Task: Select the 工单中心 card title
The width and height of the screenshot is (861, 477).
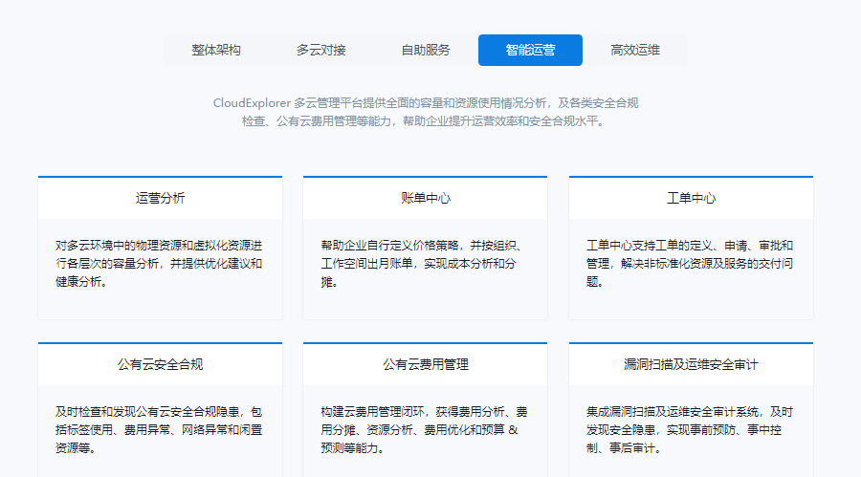Action: coord(692,198)
